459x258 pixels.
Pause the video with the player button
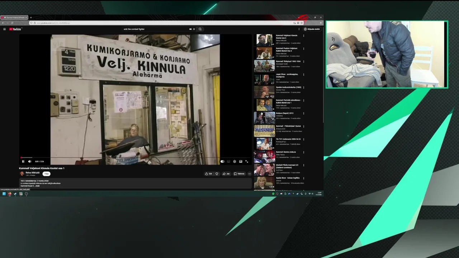click(23, 162)
